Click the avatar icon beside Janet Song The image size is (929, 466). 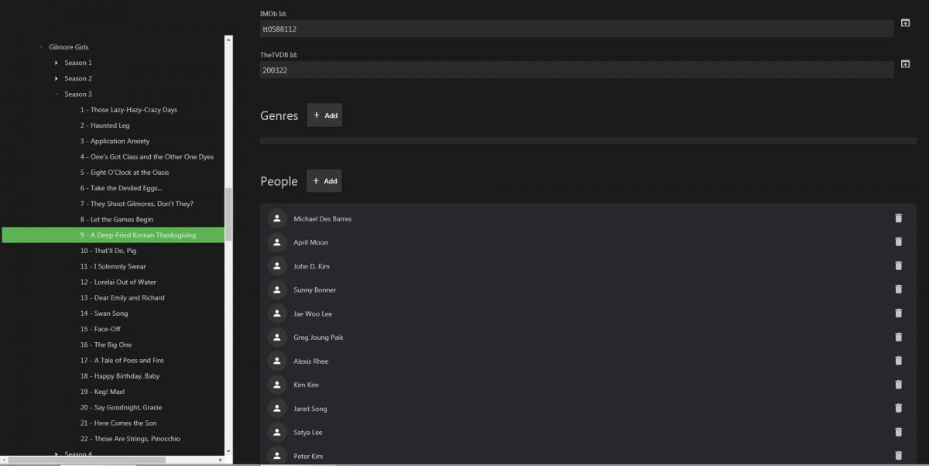[x=276, y=409]
